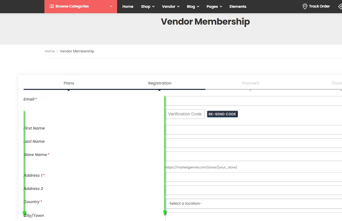Viewport: 342px width, 221px height.
Task: Click the City/Town field label
Action: 34,216
